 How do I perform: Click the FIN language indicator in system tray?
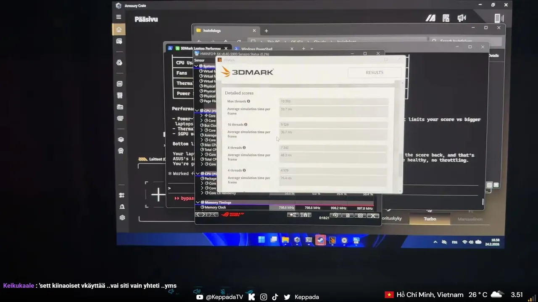pos(454,242)
